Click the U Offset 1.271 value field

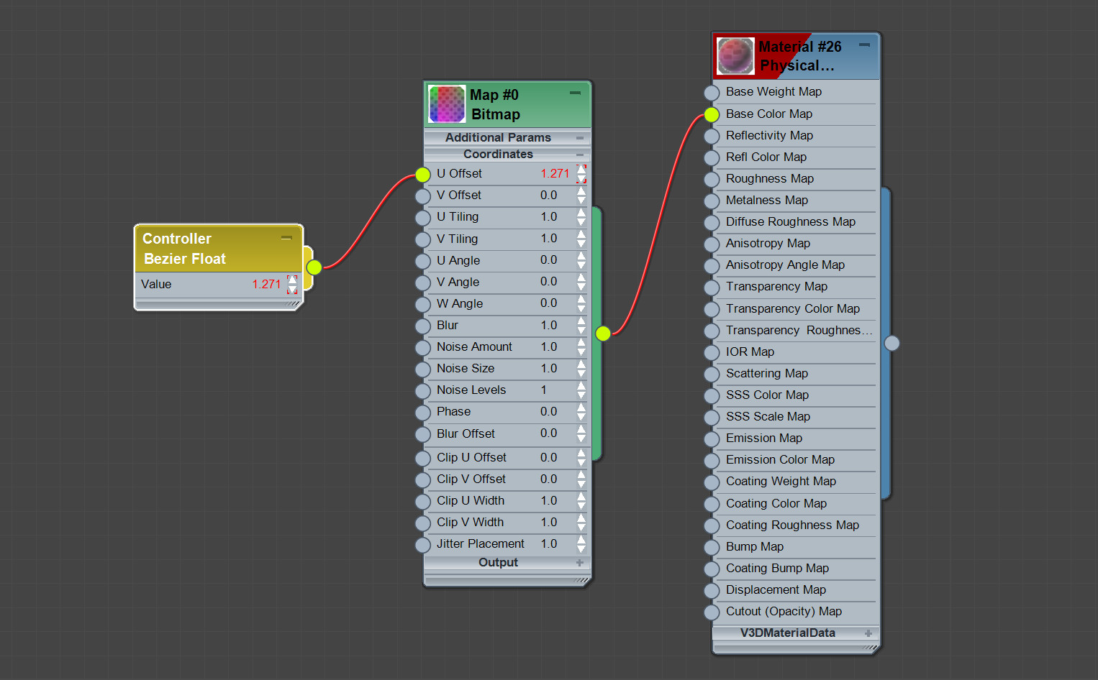(x=555, y=173)
